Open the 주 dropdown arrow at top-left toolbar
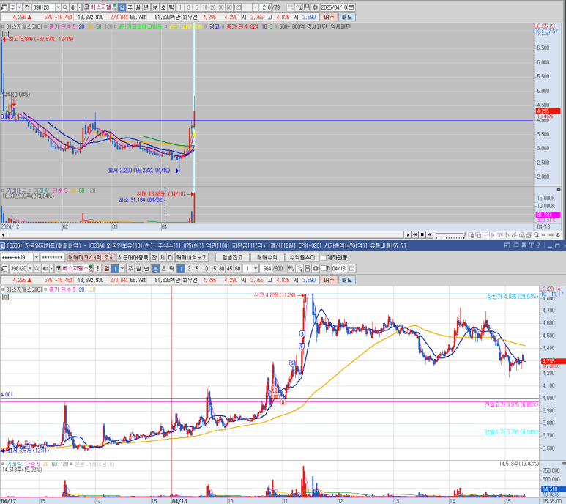566x504 pixels. coord(20,7)
